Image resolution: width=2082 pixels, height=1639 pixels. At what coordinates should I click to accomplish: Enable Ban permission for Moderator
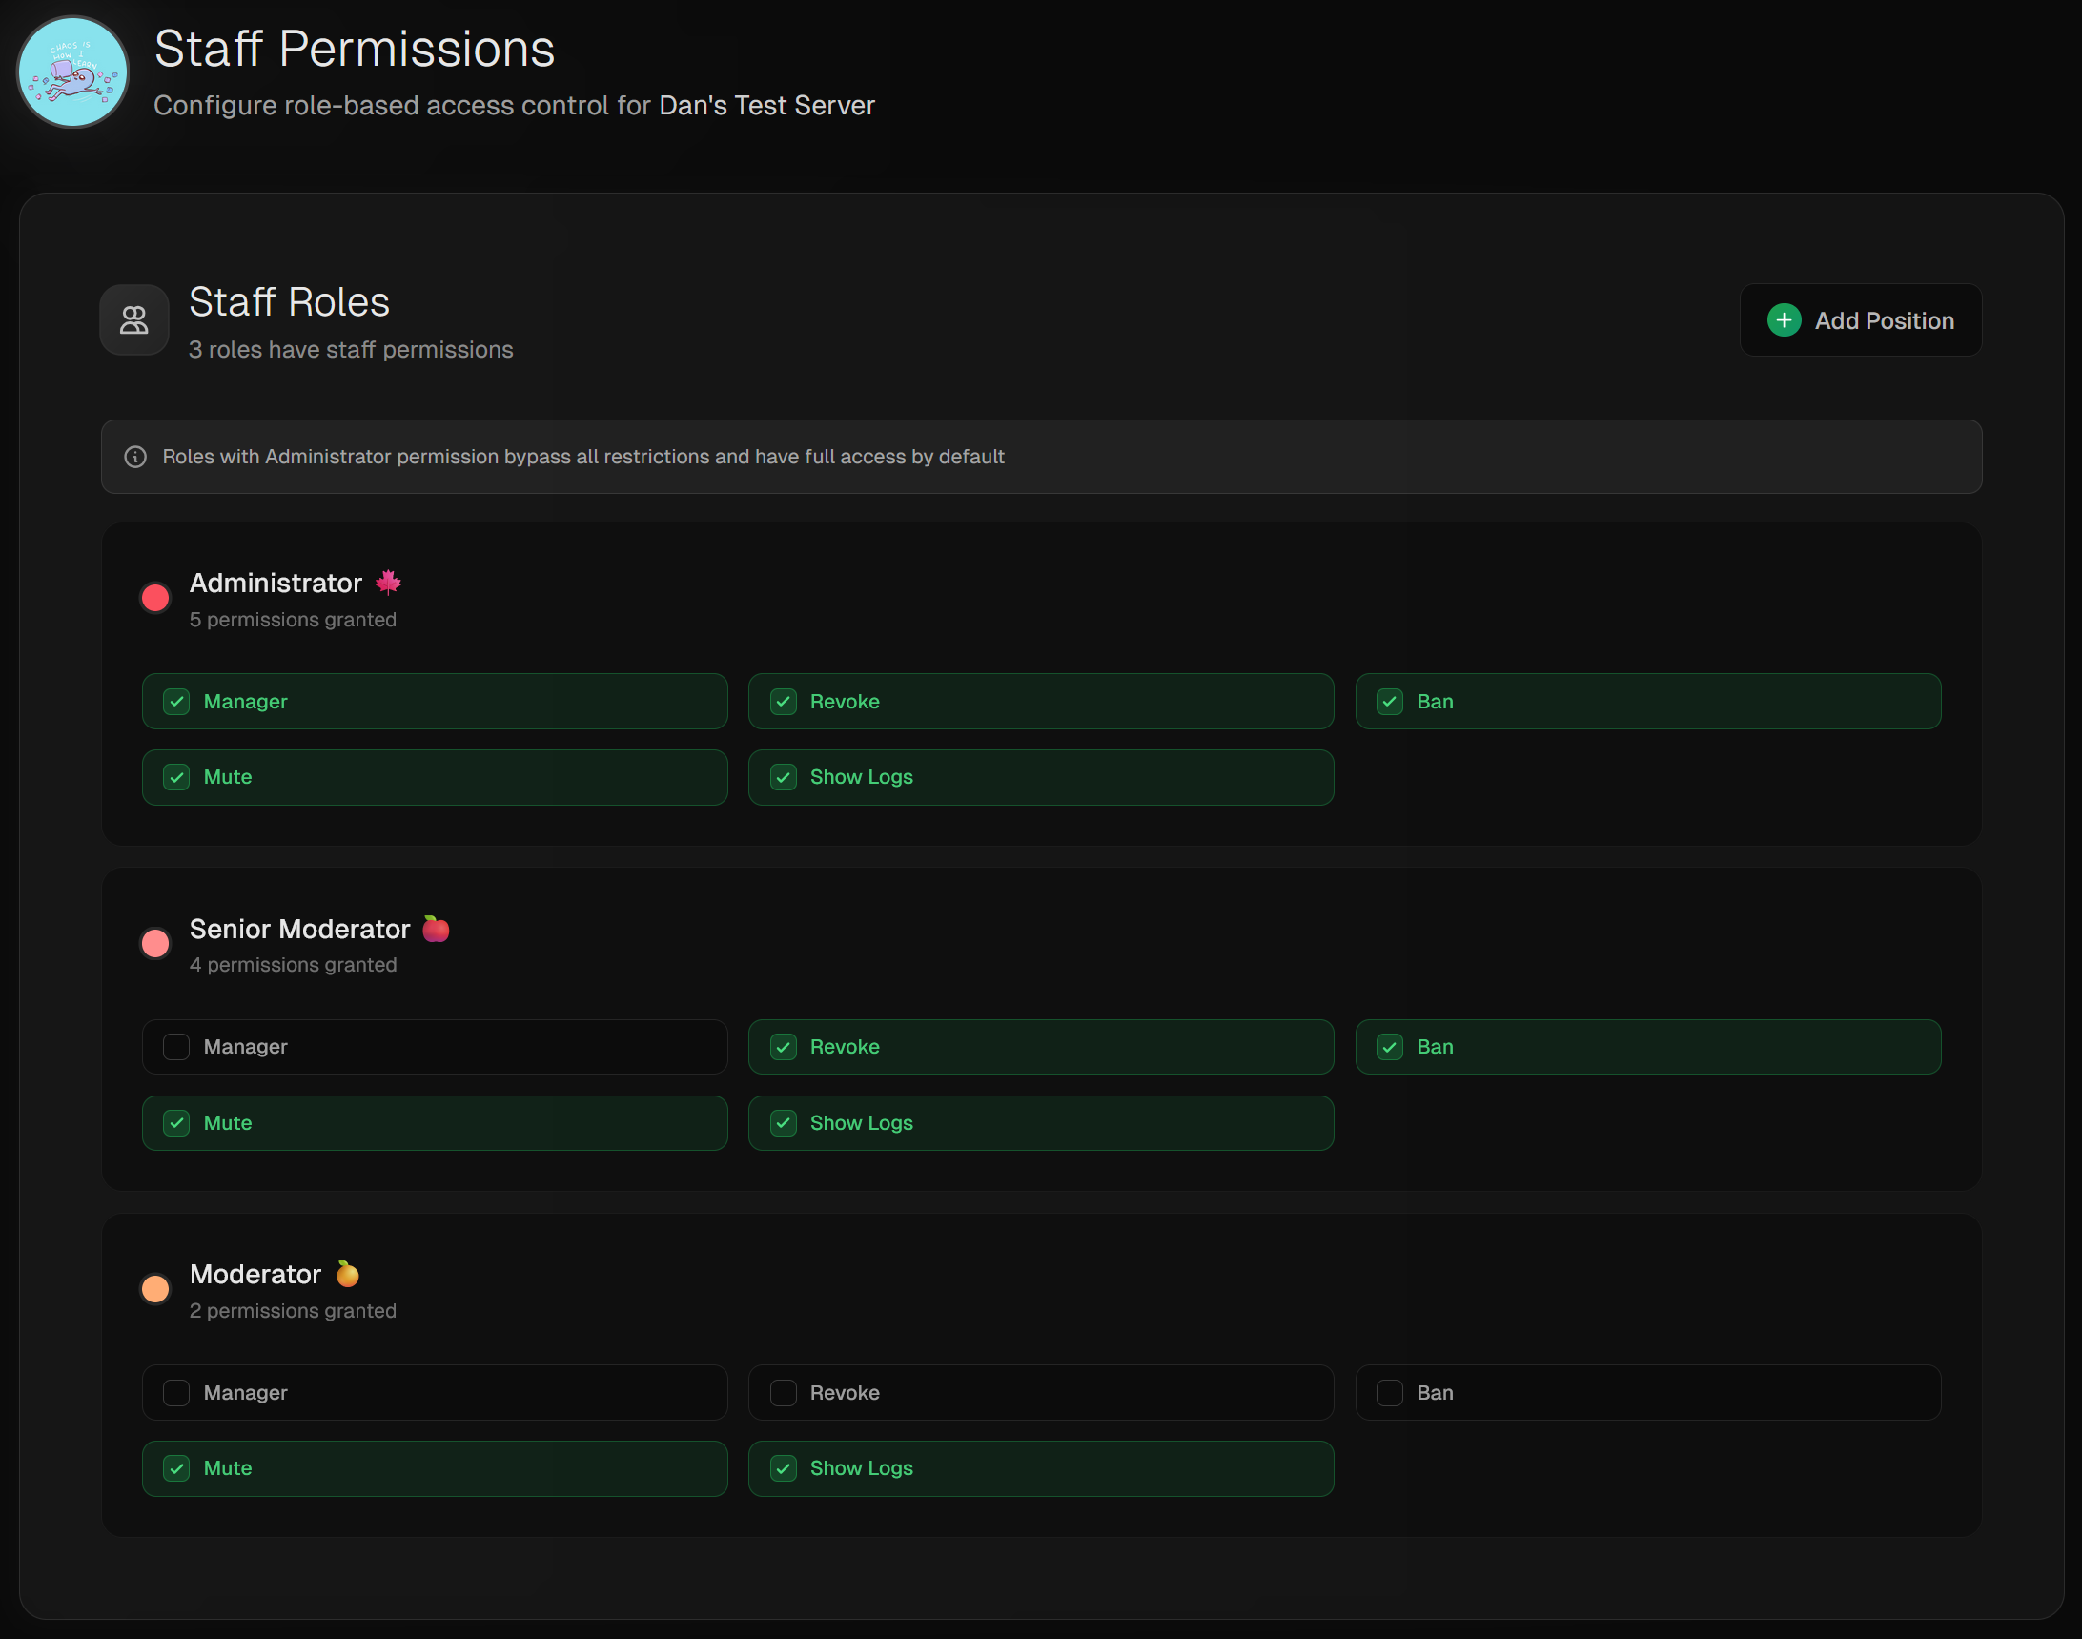coord(1389,1392)
